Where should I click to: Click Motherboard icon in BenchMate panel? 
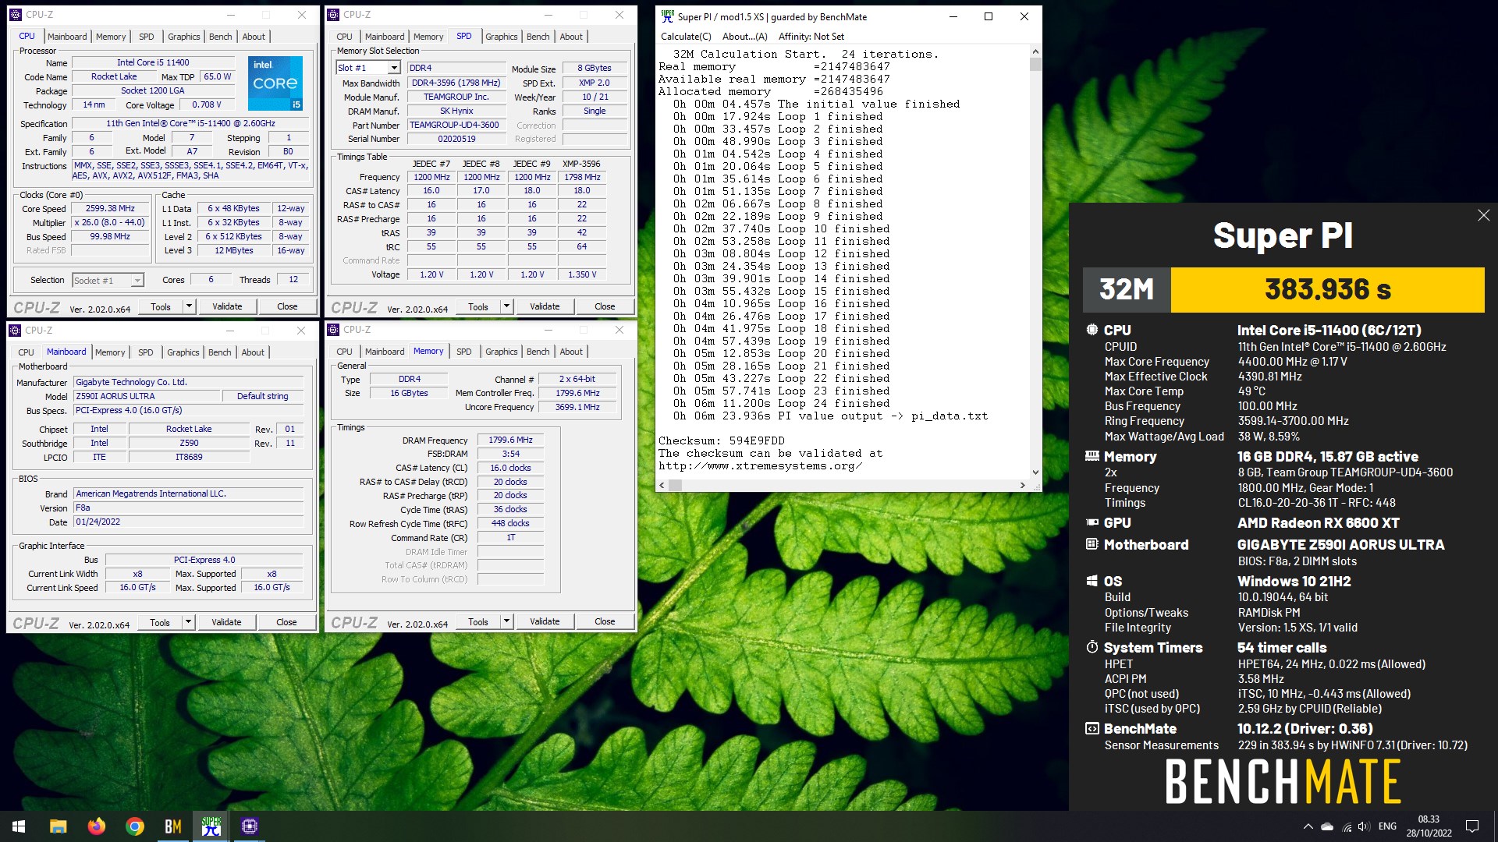click(1092, 544)
